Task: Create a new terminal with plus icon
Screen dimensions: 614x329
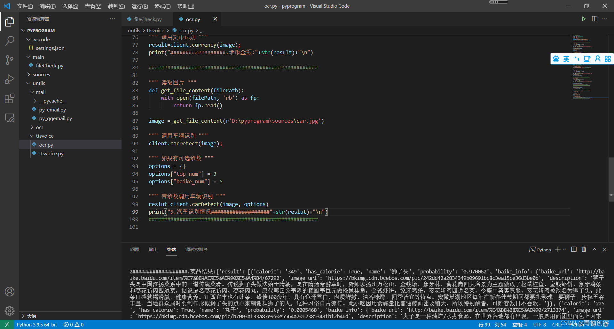Action: tap(558, 249)
